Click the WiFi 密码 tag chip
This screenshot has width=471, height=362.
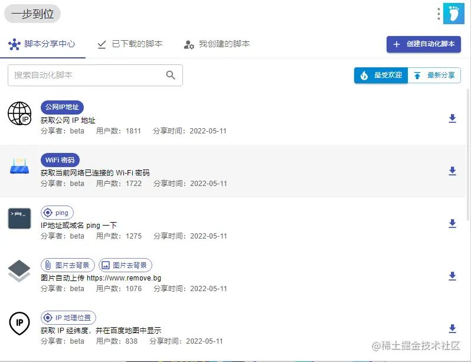(60, 160)
